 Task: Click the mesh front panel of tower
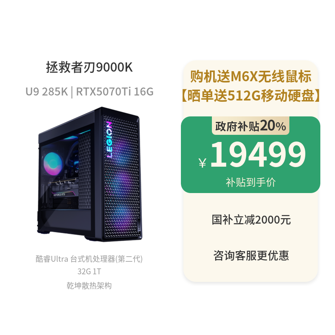pyautogui.click(x=122, y=177)
